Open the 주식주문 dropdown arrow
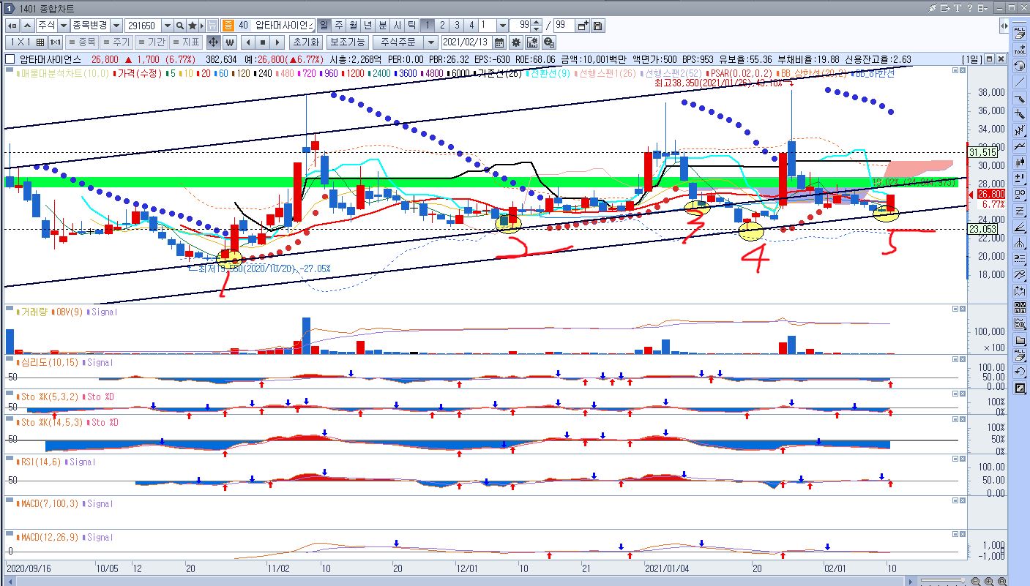The image size is (1030, 586). [x=430, y=42]
